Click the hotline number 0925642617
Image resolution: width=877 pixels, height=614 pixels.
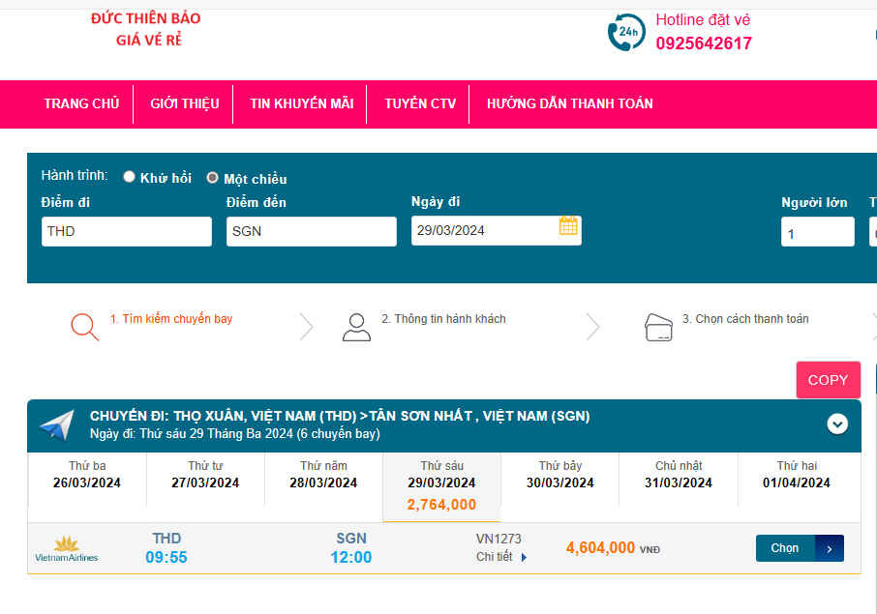[703, 44]
